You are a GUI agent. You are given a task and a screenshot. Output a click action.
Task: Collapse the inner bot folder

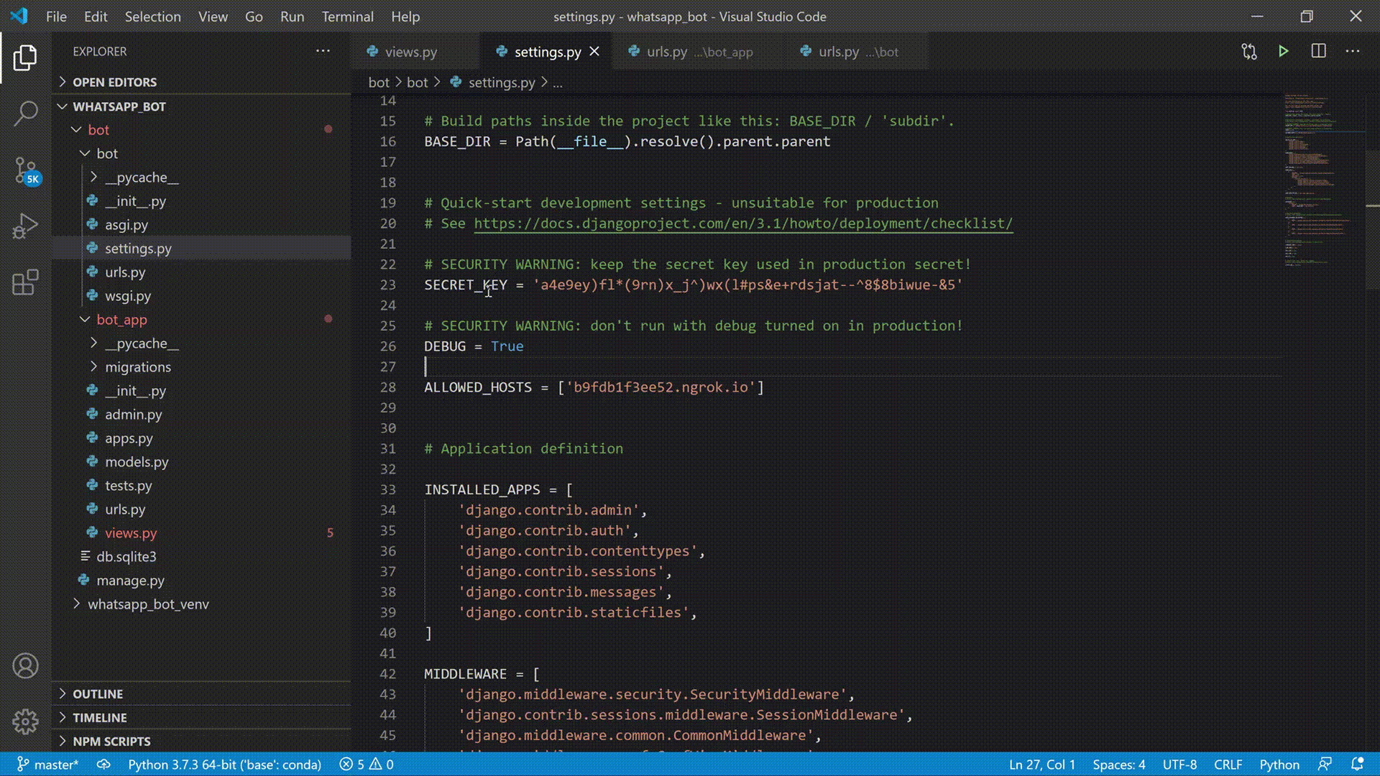106,154
